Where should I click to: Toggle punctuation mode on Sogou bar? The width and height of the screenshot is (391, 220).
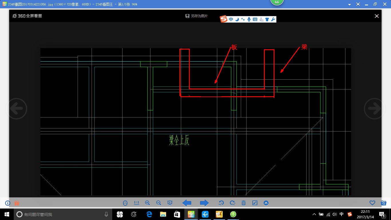click(243, 19)
